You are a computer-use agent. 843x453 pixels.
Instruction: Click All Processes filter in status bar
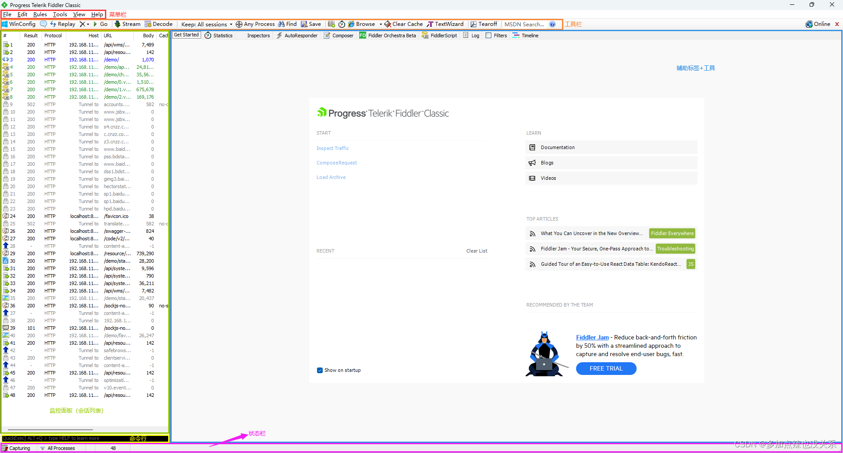click(x=58, y=448)
